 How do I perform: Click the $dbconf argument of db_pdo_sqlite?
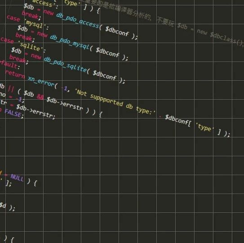click(105, 75)
